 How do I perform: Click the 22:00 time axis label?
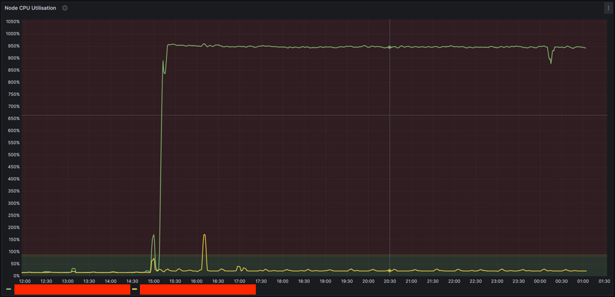coord(454,281)
